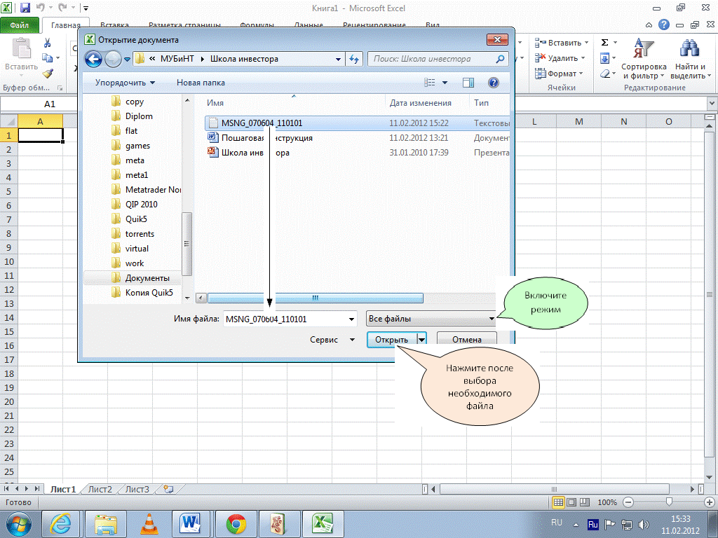Image resolution: width=718 pixels, height=538 pixels.
Task: Open the Формат dropdown in cells group
Action: (x=559, y=73)
